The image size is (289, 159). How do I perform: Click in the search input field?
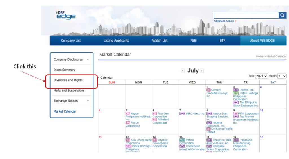pos(246,15)
